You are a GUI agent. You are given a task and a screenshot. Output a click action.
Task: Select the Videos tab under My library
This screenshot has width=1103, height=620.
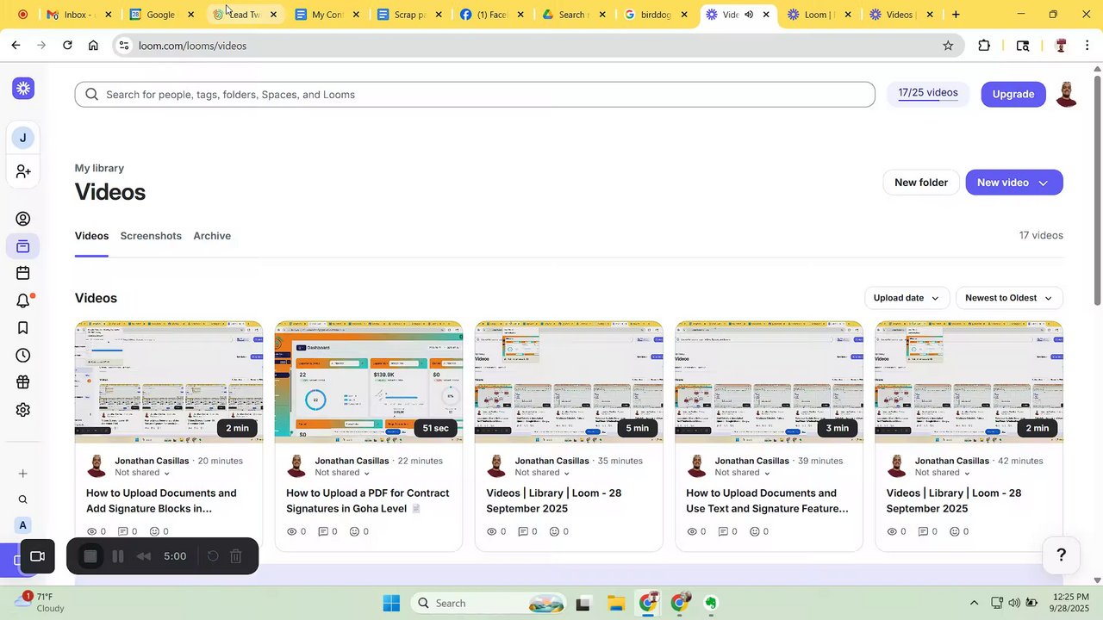coord(91,236)
